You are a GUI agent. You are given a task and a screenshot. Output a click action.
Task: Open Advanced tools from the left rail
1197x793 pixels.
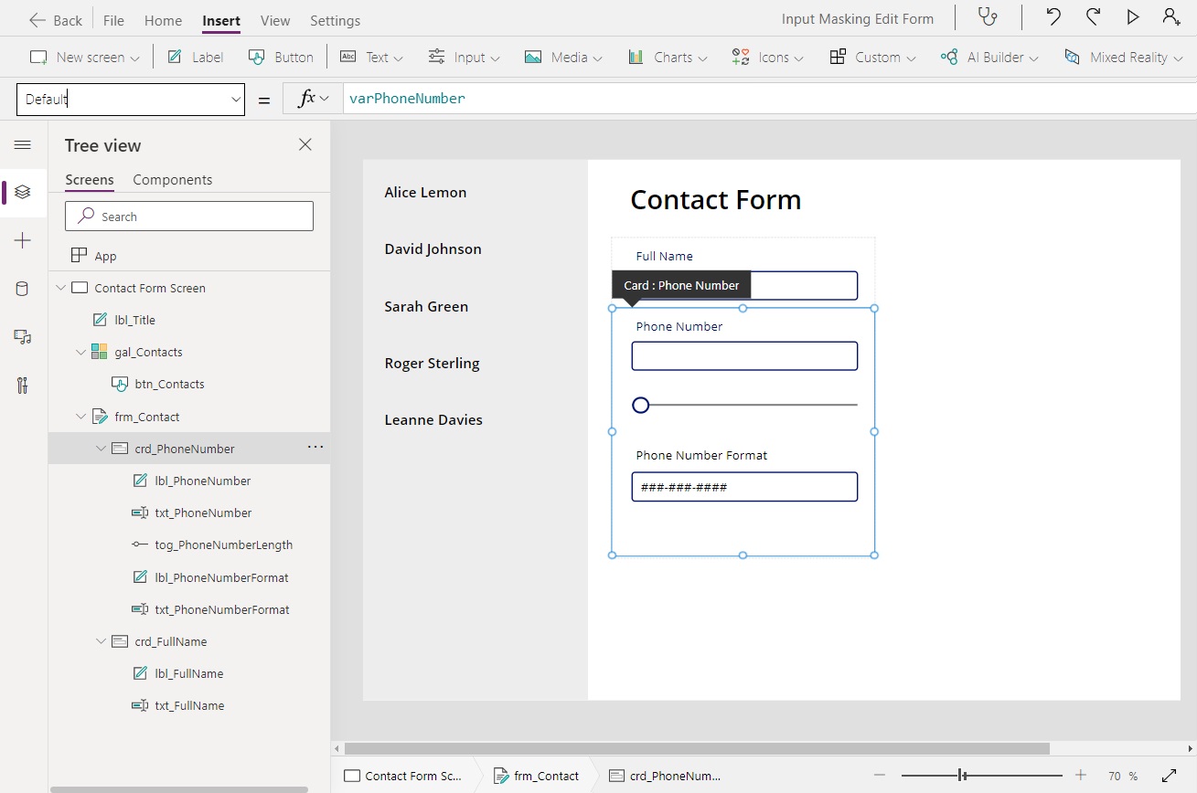pos(23,385)
